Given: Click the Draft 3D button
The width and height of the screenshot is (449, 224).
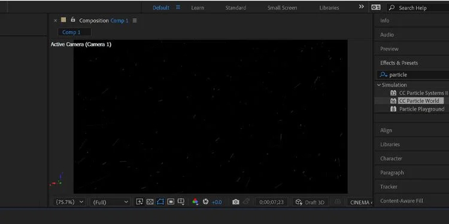Looking at the screenshot, I should (x=310, y=202).
